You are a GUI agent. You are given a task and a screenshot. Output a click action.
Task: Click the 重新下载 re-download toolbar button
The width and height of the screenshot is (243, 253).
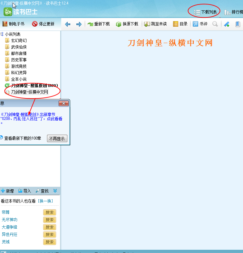[99, 24]
